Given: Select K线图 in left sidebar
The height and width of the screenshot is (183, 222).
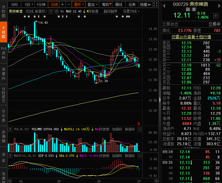Looking at the screenshot, I should point(3,32).
